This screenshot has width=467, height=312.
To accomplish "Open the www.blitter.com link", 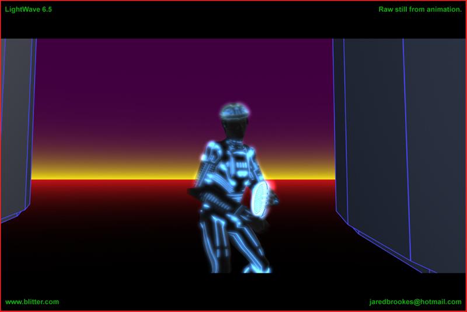I will pyautogui.click(x=32, y=302).
